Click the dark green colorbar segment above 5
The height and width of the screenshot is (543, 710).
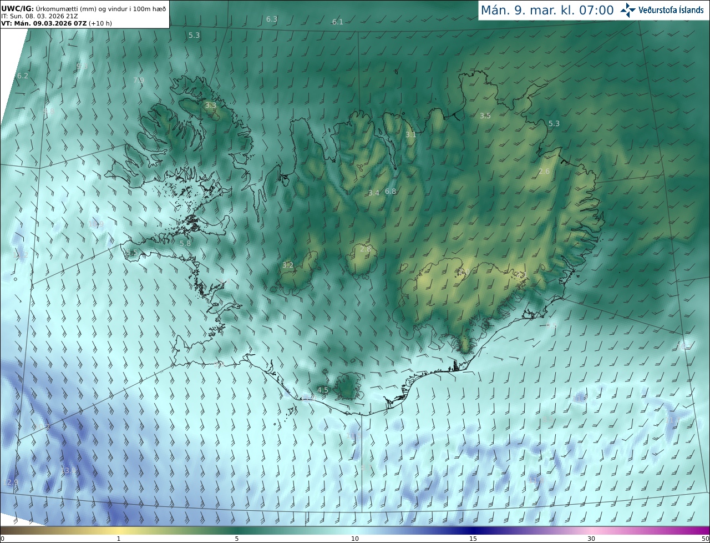(x=237, y=530)
